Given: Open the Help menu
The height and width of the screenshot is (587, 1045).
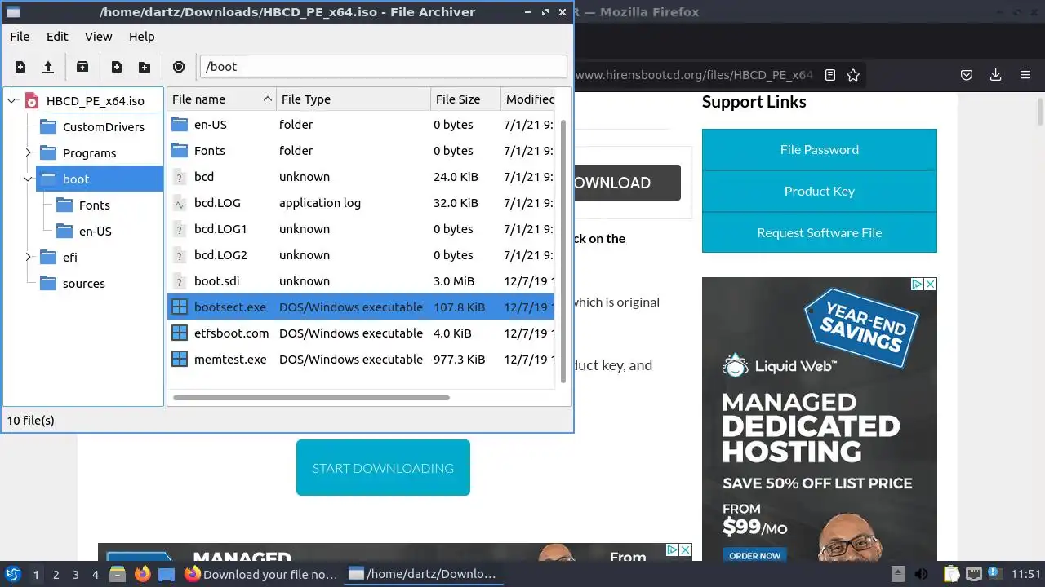Looking at the screenshot, I should click(141, 37).
